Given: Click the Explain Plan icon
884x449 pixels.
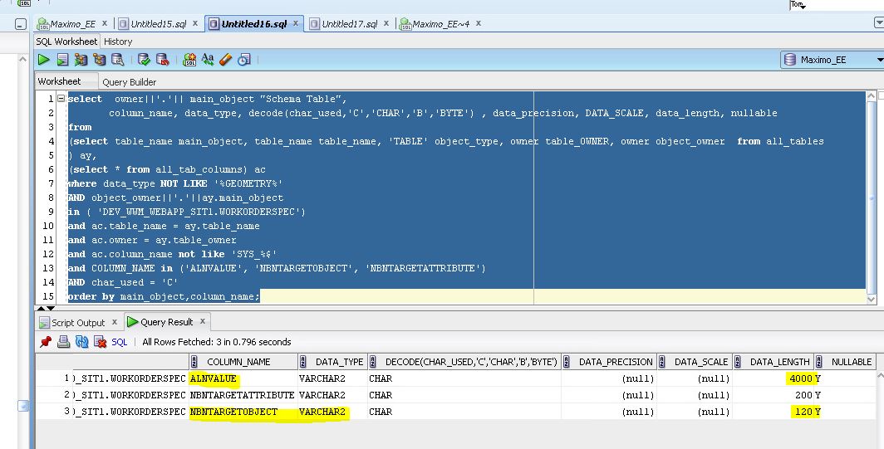Looking at the screenshot, I should pos(100,60).
